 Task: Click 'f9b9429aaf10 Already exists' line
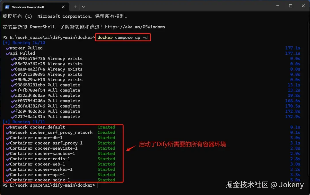(47, 80)
